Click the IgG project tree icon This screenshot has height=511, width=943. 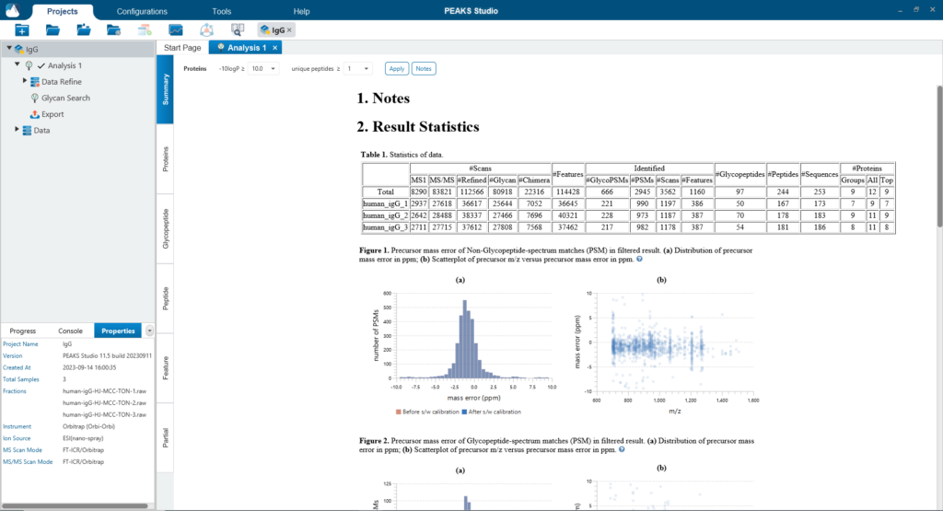point(19,50)
